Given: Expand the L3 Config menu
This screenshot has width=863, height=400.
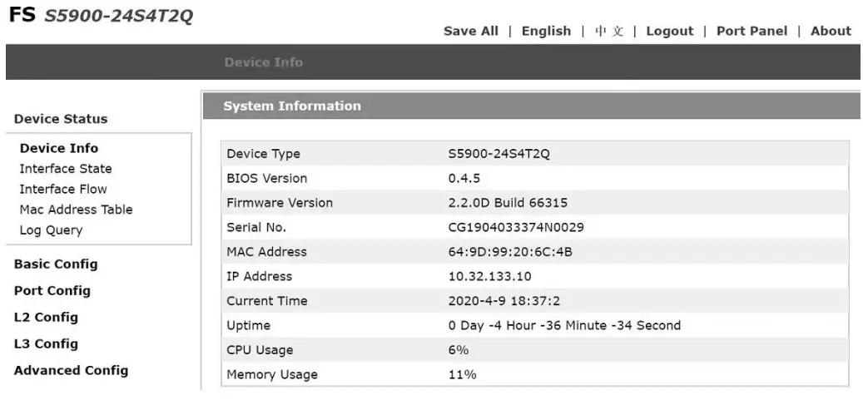Looking at the screenshot, I should point(46,343).
